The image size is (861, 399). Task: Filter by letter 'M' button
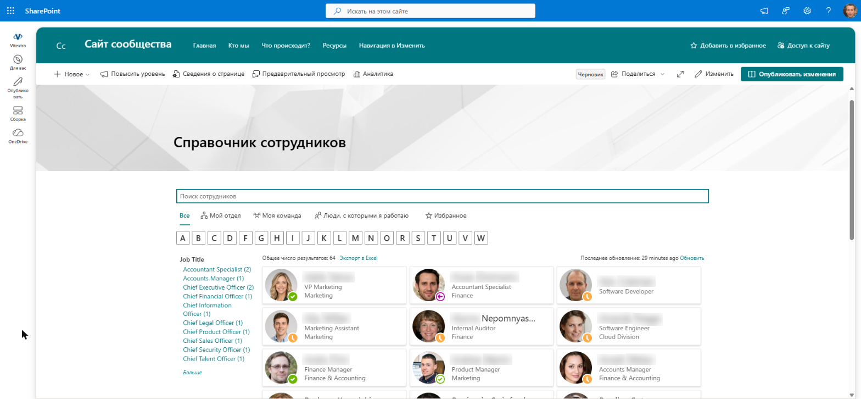pyautogui.click(x=356, y=238)
